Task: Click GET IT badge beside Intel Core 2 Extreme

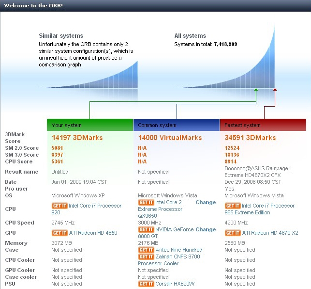Action: 146,202
